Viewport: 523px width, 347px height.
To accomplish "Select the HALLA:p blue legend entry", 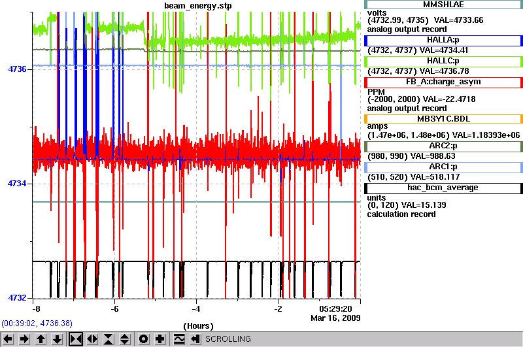I will (x=443, y=41).
